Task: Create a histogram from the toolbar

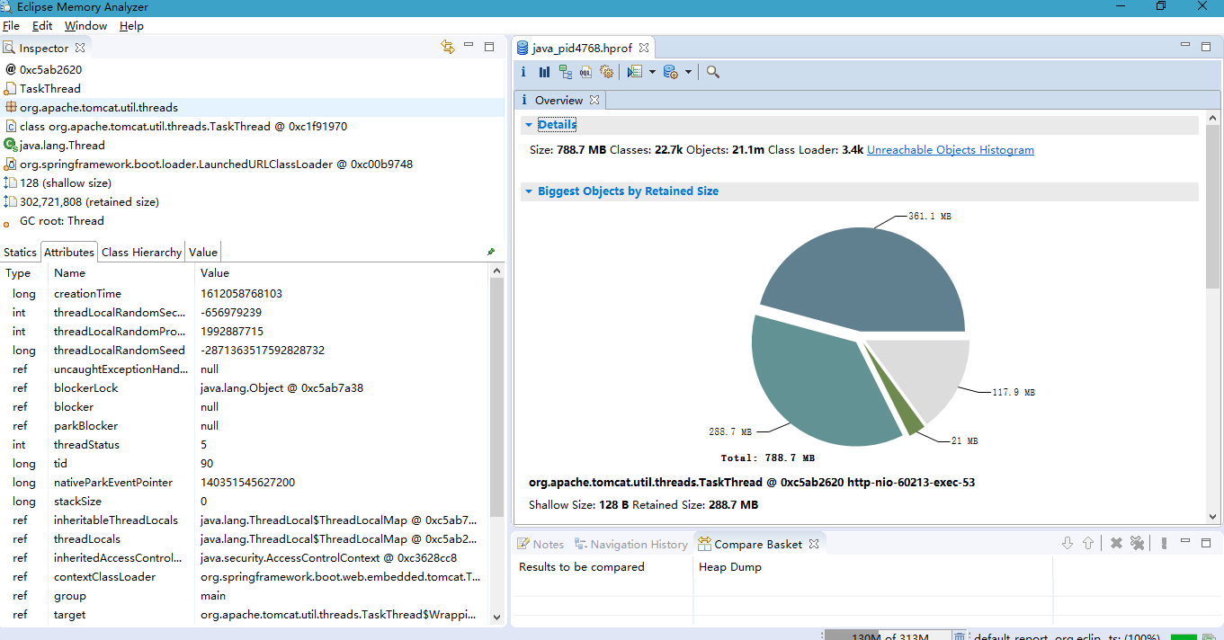Action: pos(544,72)
